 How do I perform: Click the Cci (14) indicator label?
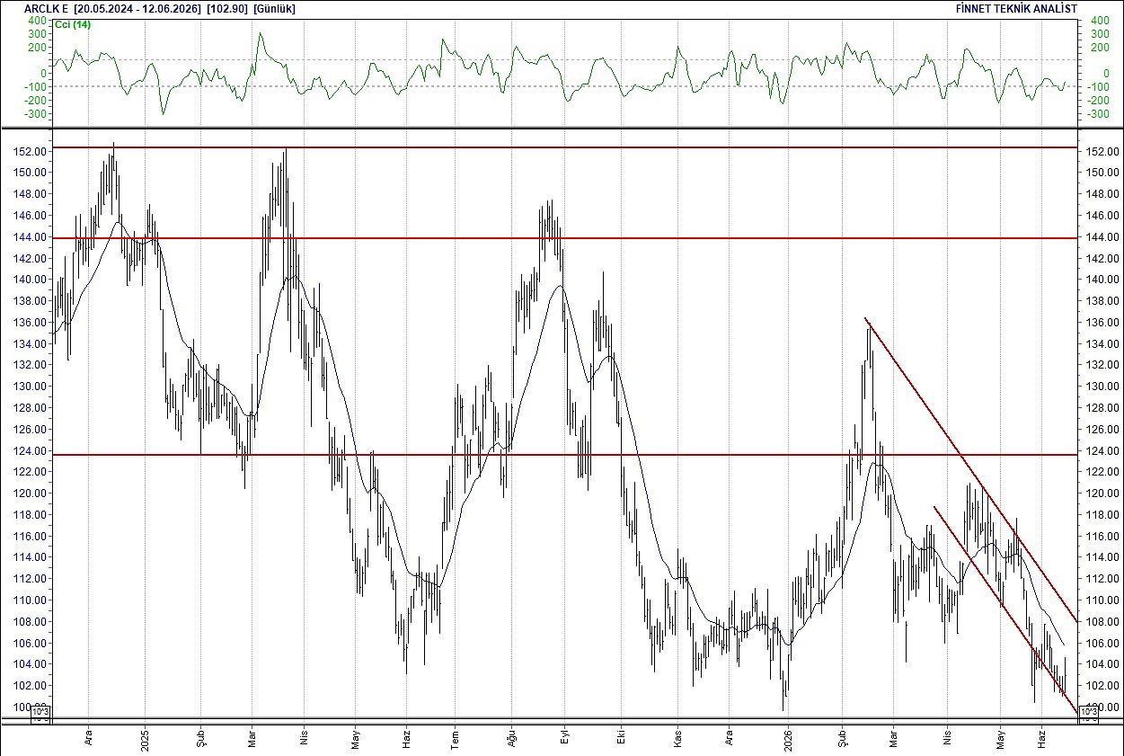[x=74, y=24]
